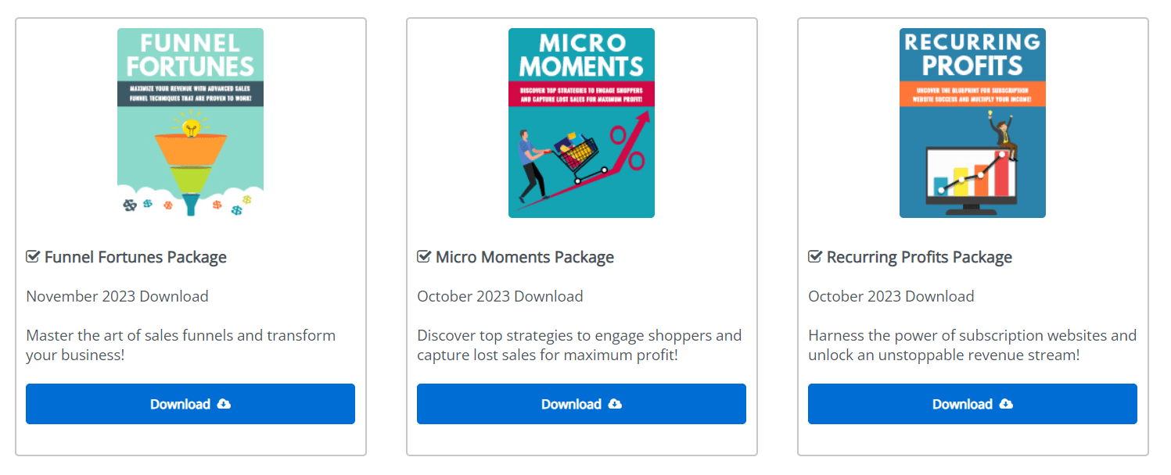Toggle the checkmark beside Recurring Profits Package
This screenshot has width=1171, height=475.
click(x=815, y=257)
